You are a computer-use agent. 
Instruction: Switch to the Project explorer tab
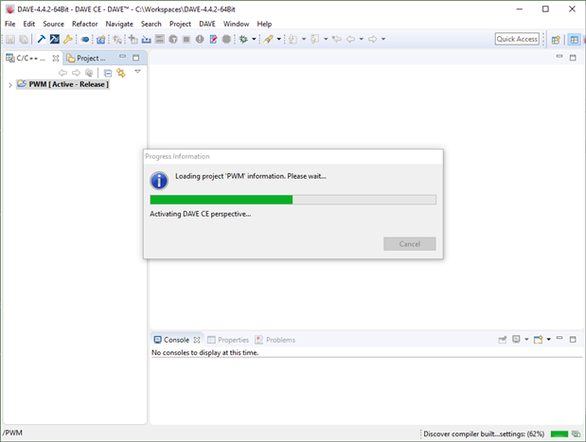pos(86,58)
